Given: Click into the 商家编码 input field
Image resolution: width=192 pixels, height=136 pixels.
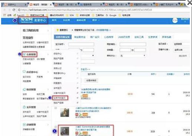Looking at the screenshot, I should point(133,44).
